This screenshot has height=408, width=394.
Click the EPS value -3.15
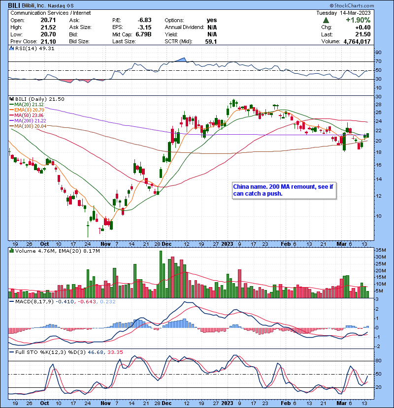(x=144, y=28)
